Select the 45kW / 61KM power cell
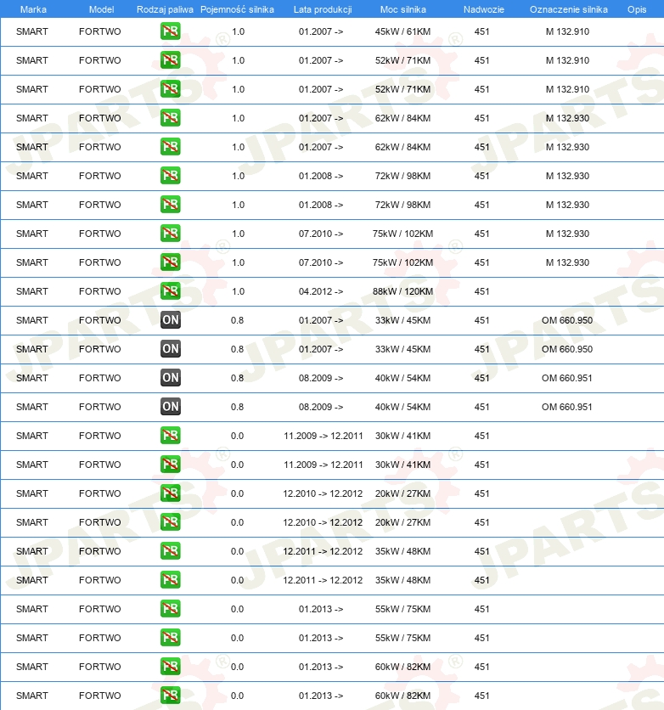 [402, 31]
